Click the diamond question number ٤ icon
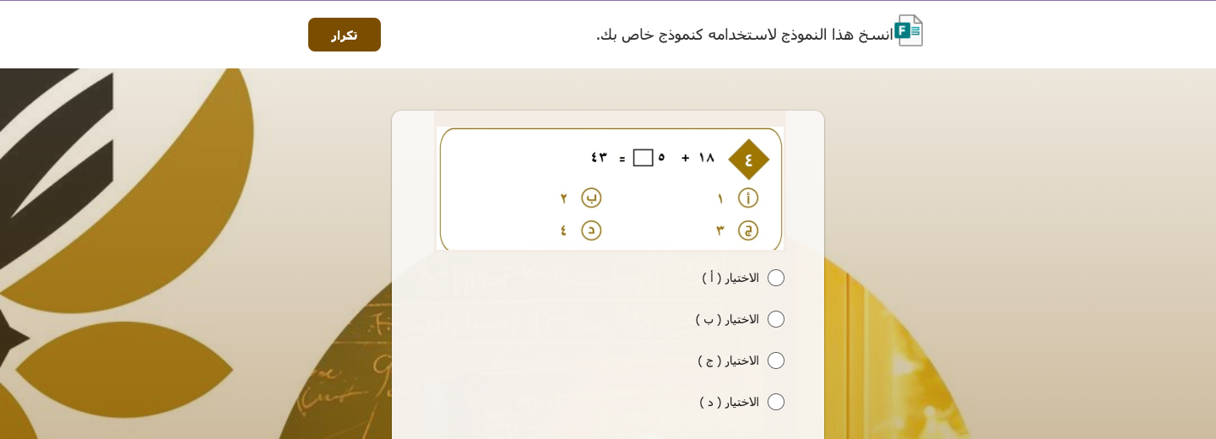1216x439 pixels. (x=748, y=160)
